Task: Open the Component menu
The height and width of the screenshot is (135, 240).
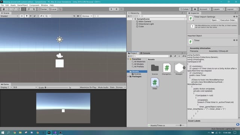Action: coord(34,5)
